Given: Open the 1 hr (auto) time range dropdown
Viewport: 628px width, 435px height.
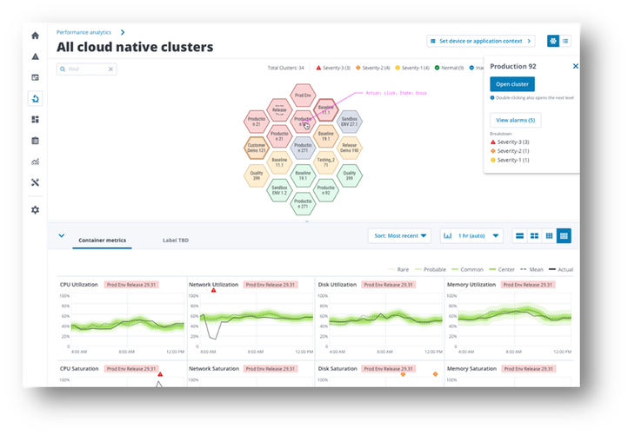Looking at the screenshot, I should pos(471,235).
